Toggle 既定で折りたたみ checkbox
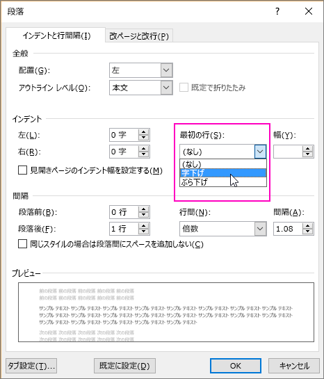324x379 pixels. coord(184,88)
